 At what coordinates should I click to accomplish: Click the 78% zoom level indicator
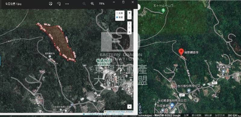102,4
